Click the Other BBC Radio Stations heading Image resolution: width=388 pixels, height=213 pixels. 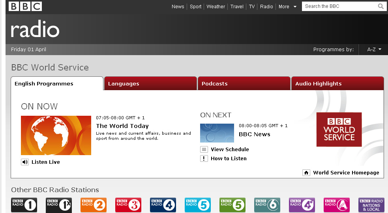(55, 190)
